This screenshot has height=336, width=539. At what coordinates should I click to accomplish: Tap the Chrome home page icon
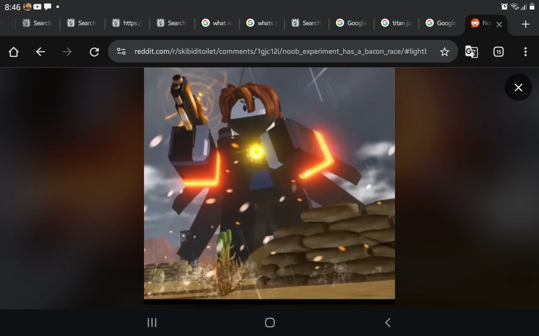point(14,52)
